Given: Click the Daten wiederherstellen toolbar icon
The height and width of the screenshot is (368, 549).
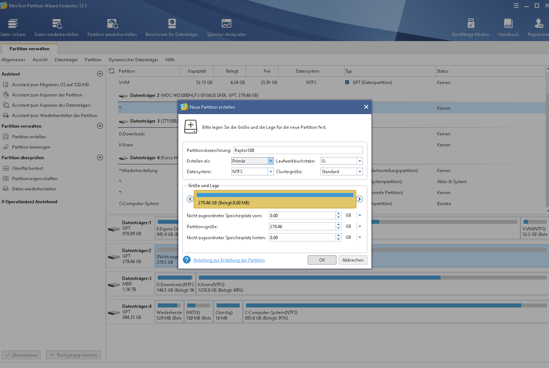Looking at the screenshot, I should 57,24.
